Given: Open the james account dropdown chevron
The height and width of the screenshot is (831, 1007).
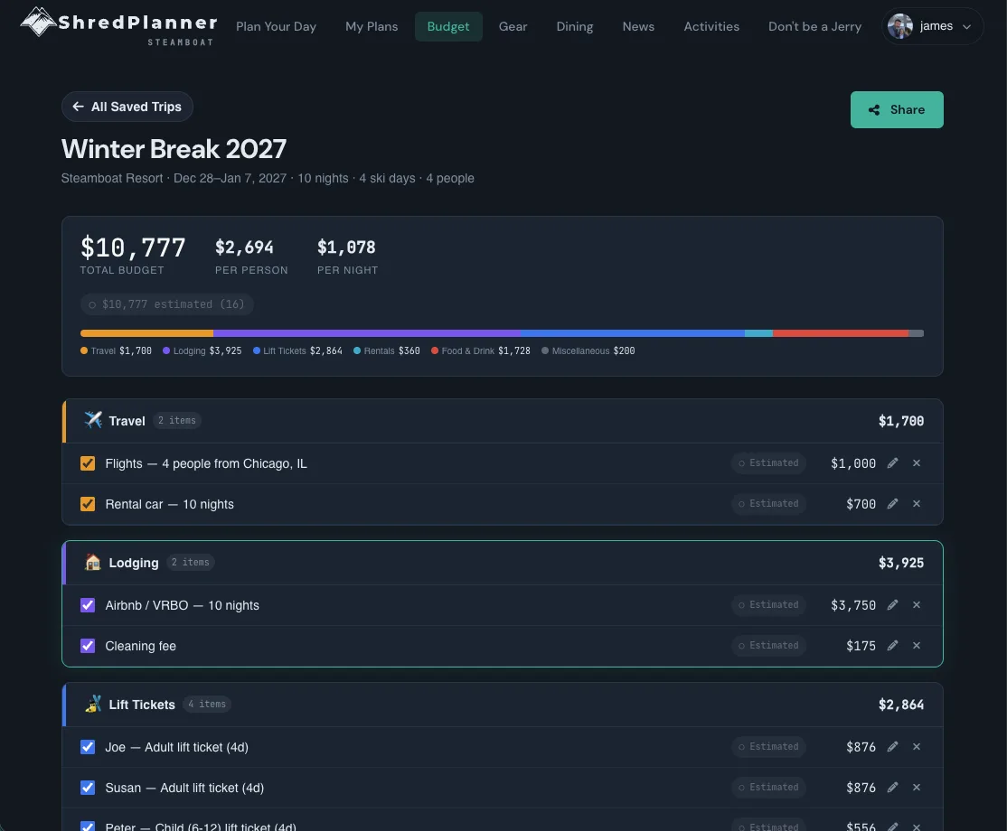Looking at the screenshot, I should tap(966, 27).
